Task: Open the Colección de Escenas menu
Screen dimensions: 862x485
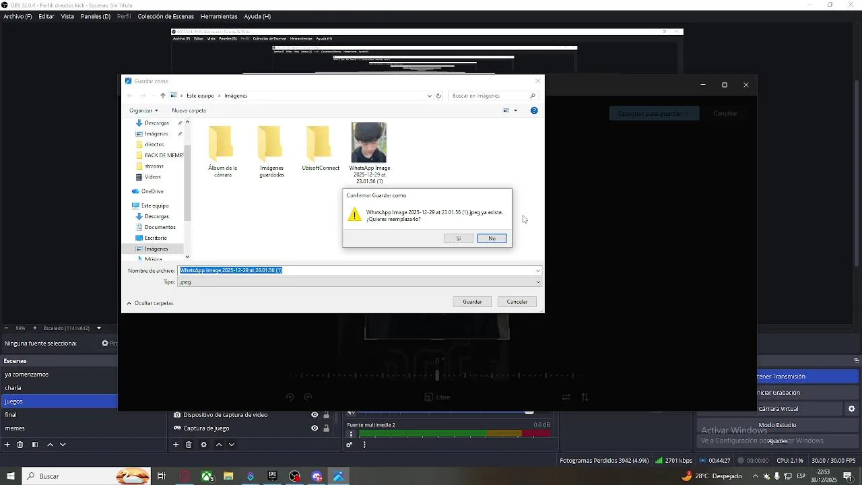Action: 166,16
